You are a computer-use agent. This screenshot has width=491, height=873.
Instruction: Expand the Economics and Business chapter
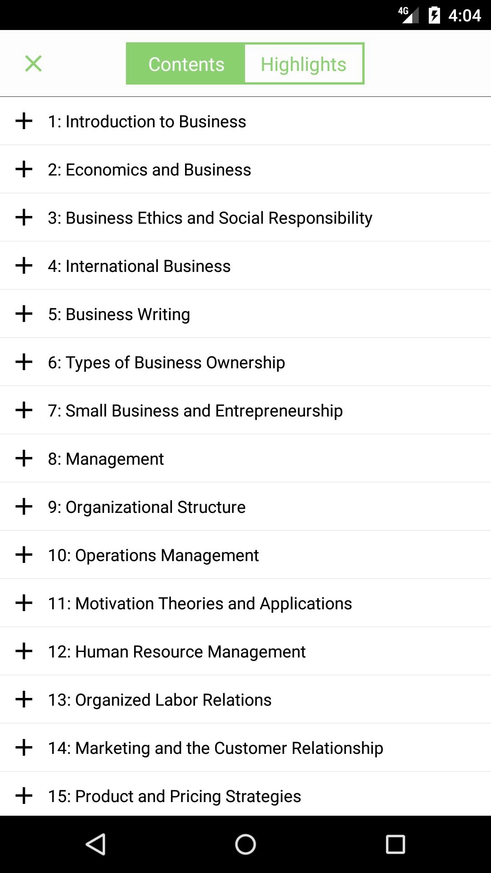tap(24, 170)
